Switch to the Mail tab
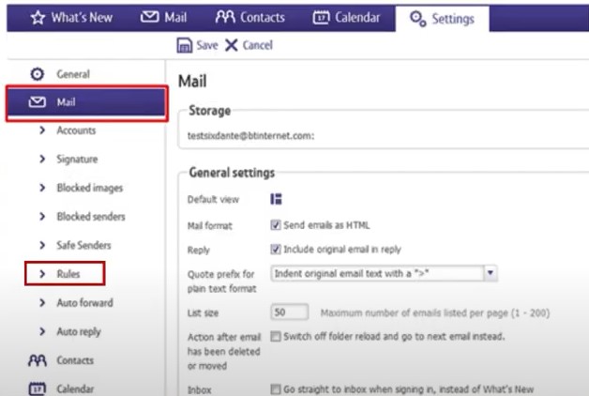 pyautogui.click(x=164, y=17)
